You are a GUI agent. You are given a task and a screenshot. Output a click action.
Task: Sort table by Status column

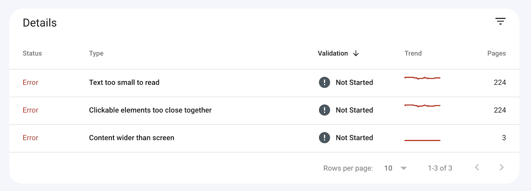[32, 53]
